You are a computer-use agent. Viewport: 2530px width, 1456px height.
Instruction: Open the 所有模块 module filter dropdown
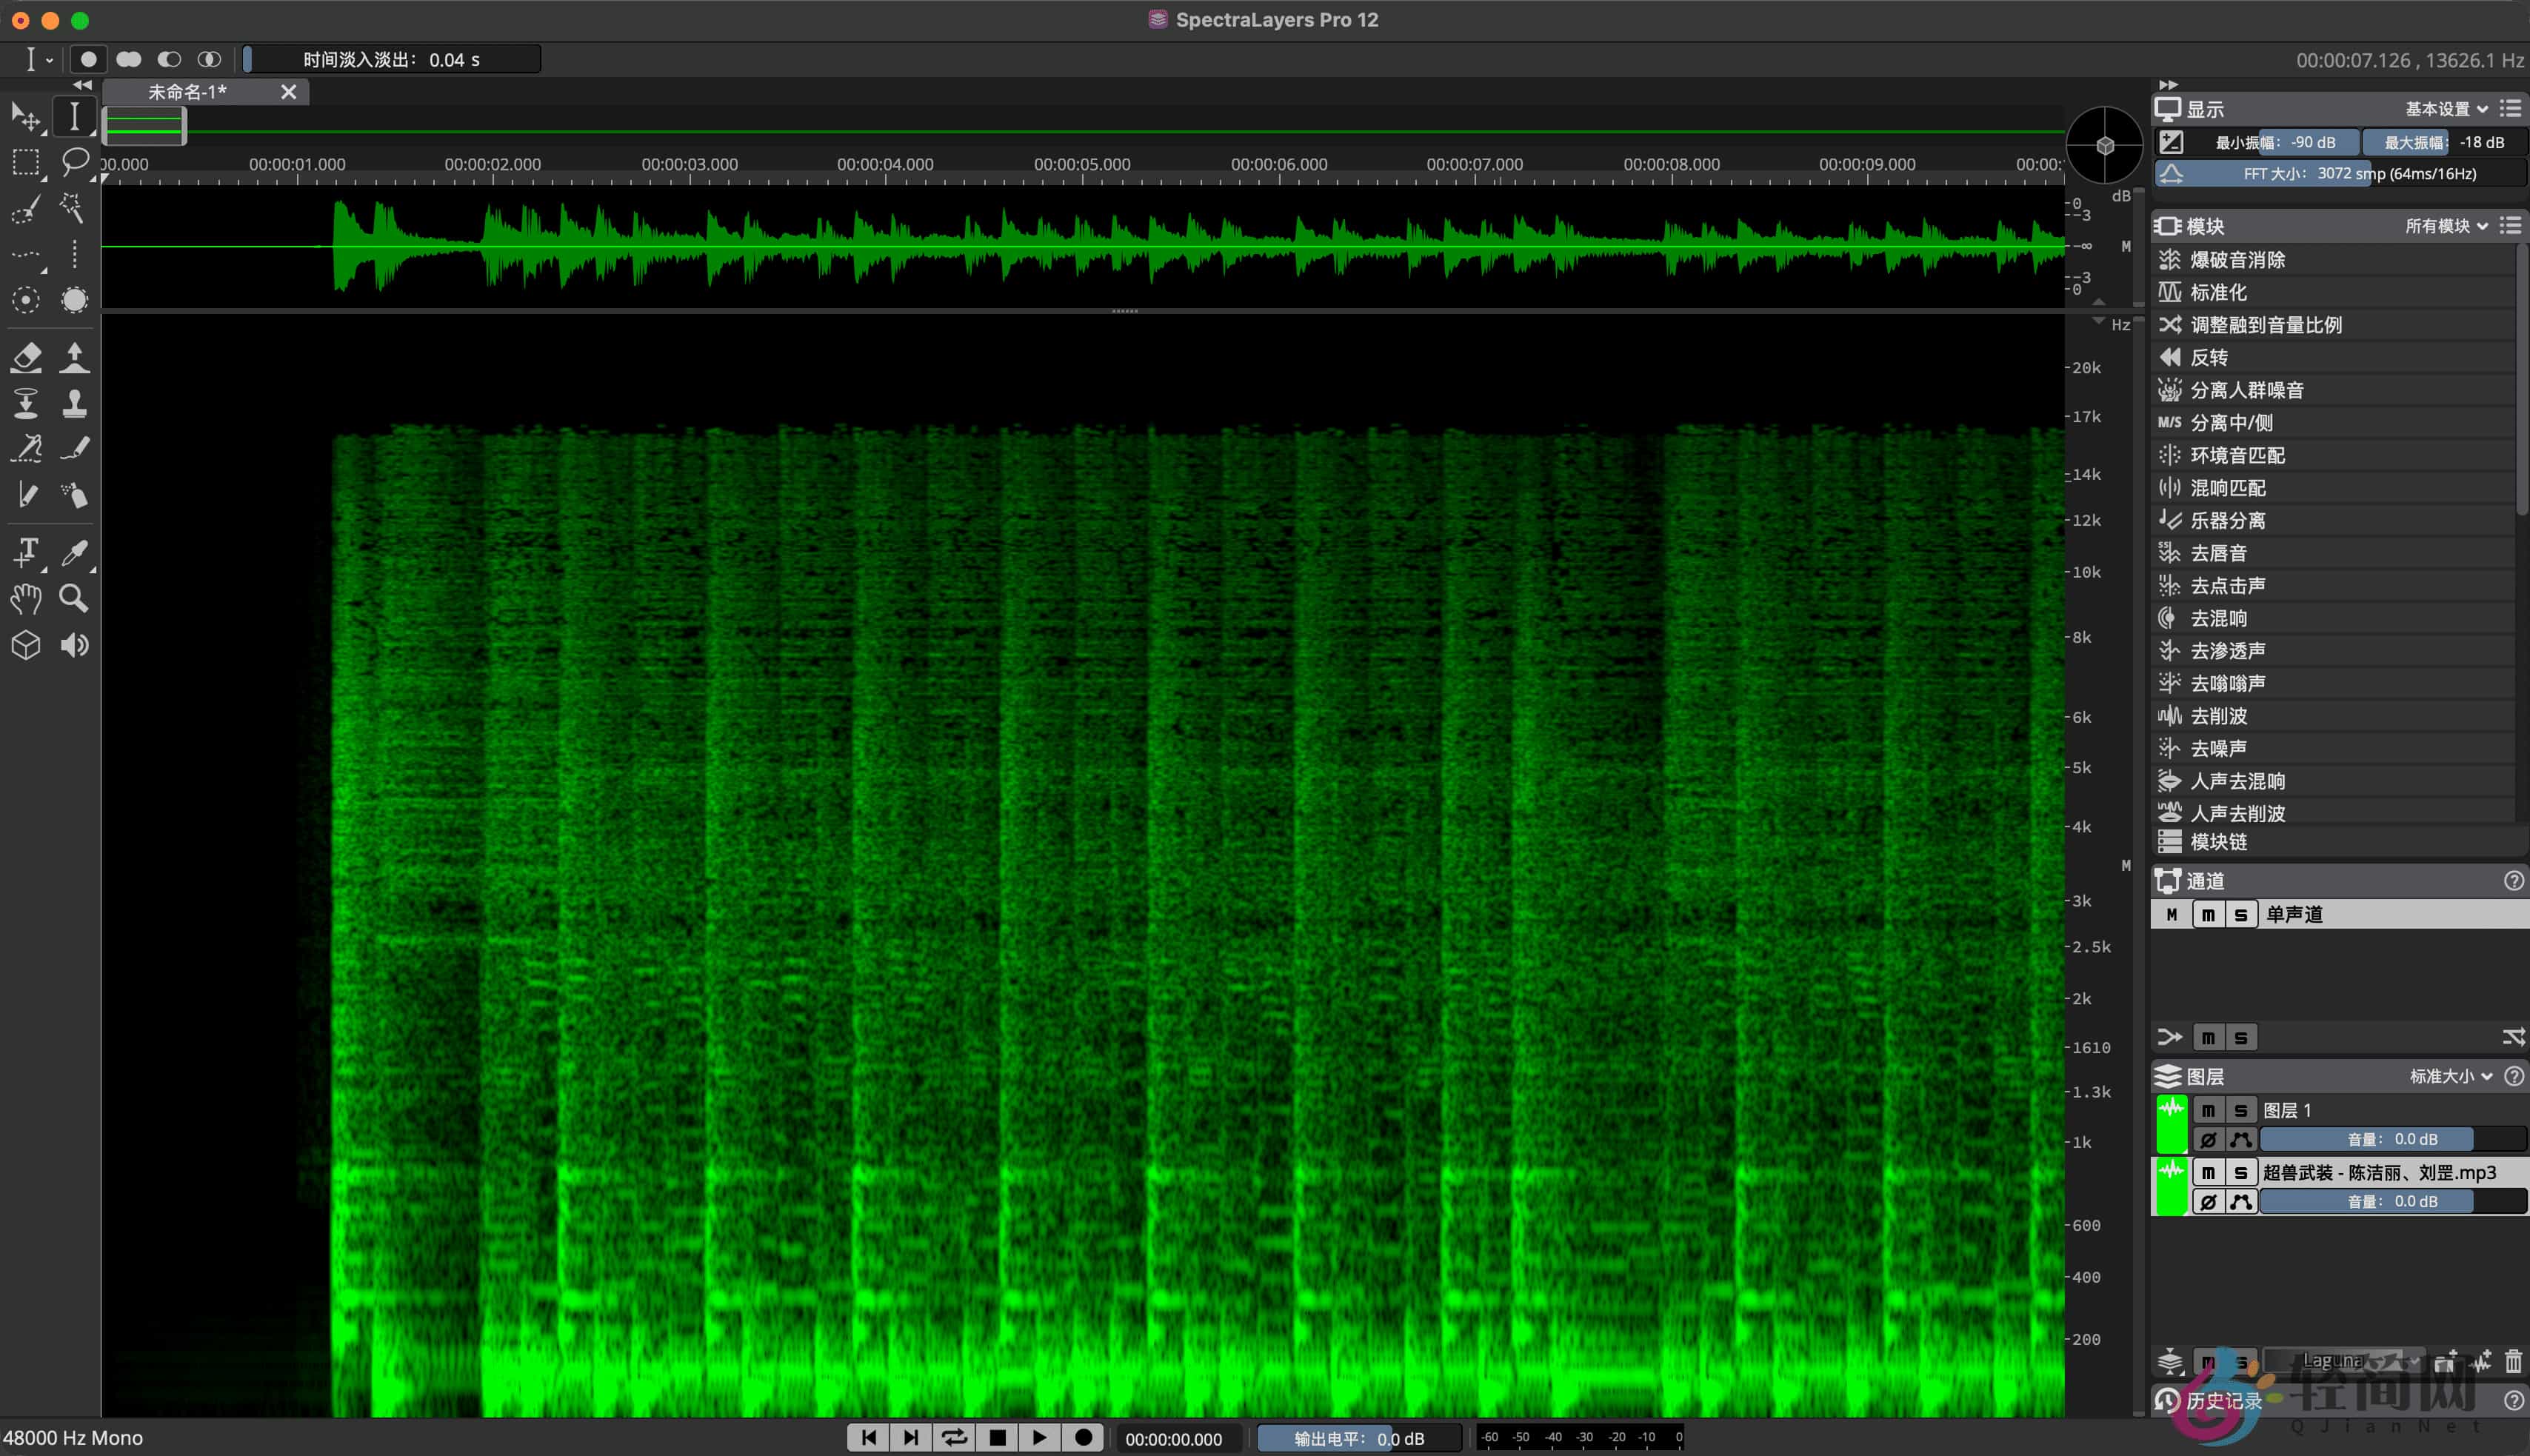2446,226
